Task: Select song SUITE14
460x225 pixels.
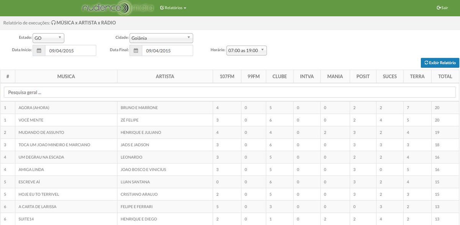Action: click(x=26, y=219)
